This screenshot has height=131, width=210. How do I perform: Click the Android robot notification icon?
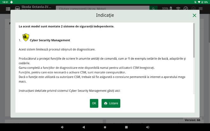tap(11, 2)
